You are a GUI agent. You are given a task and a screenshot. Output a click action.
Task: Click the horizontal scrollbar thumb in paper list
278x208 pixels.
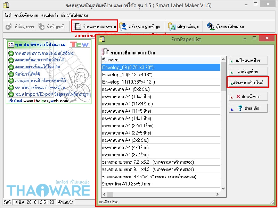pyautogui.click(x=110, y=194)
